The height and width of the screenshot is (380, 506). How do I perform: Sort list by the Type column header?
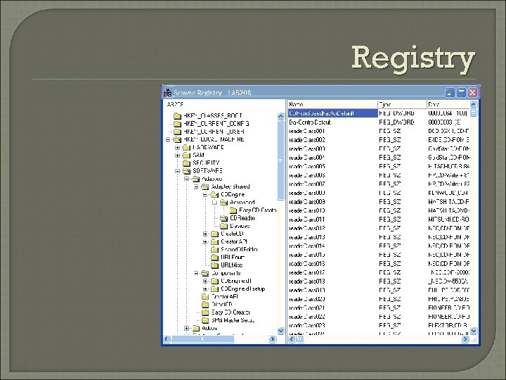tap(403, 104)
